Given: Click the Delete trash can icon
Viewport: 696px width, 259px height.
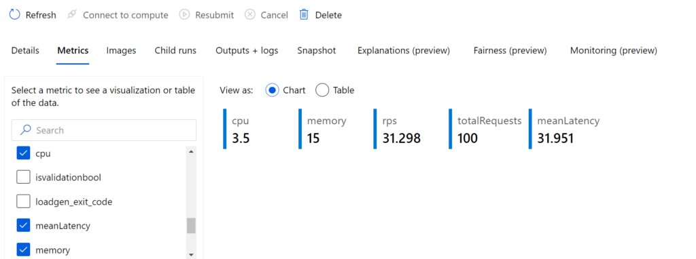Looking at the screenshot, I should [x=304, y=15].
